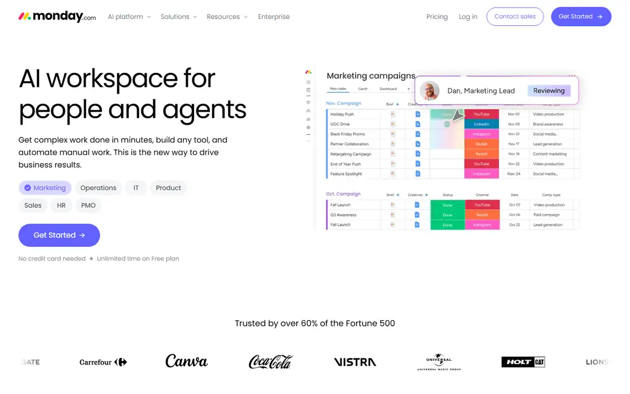Click the Coca-Cola logo
The height and width of the screenshot is (394, 630).
(270, 361)
